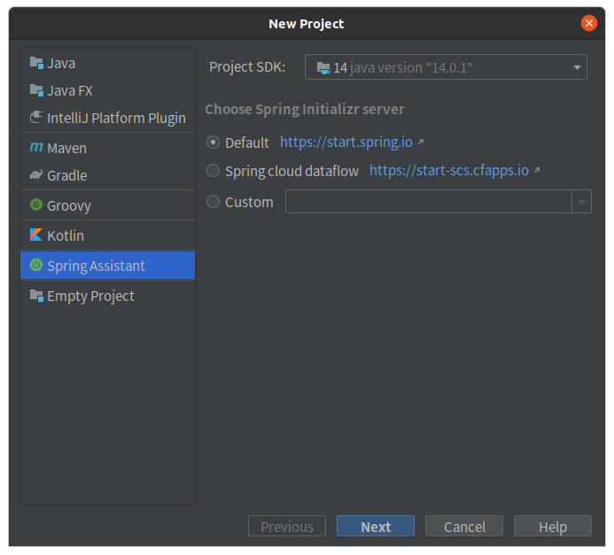Select the Spring cloud dataflow radio button
614x555 pixels.
click(213, 171)
